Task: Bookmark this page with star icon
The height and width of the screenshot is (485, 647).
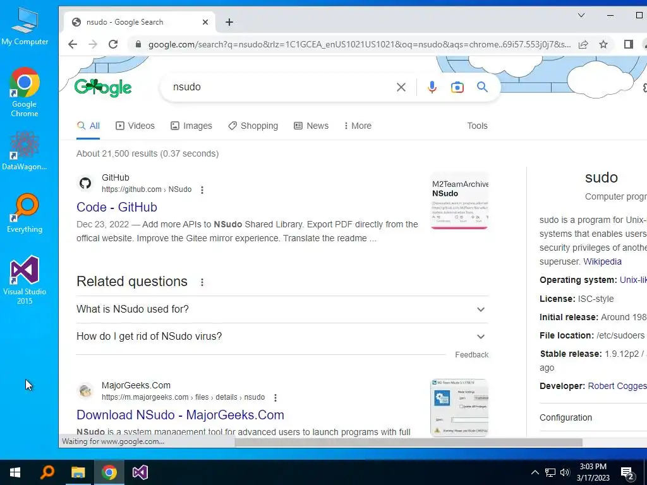Action: 603,44
